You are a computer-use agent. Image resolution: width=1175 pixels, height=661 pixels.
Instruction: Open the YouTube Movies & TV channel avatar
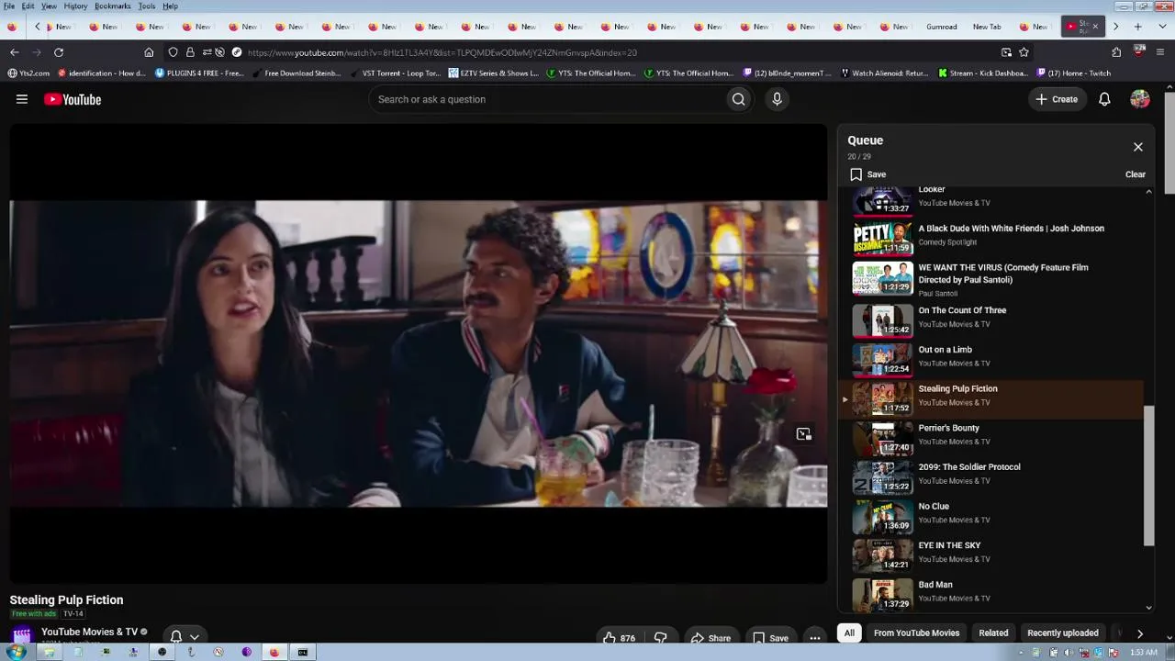[x=22, y=634]
